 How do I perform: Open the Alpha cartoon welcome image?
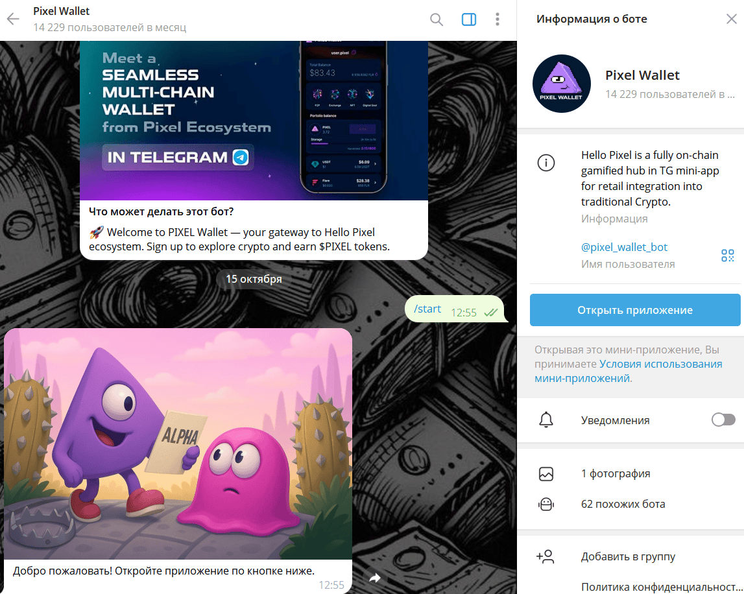[x=178, y=444]
